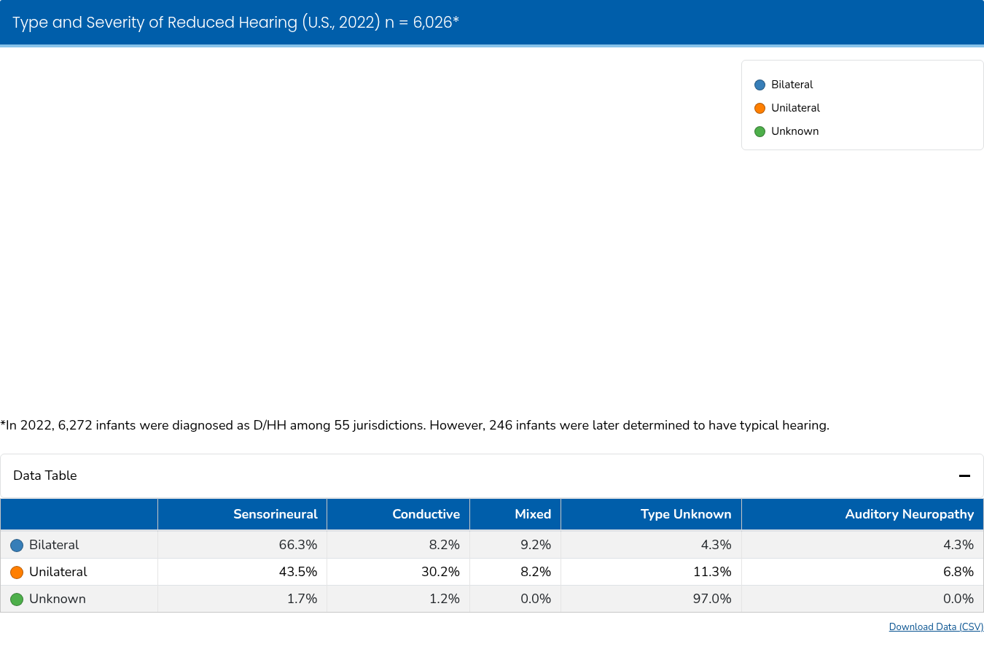Screen dimensions: 984x652
Task: Toggle Unknown series via legend label text
Action: pyautogui.click(x=794, y=131)
